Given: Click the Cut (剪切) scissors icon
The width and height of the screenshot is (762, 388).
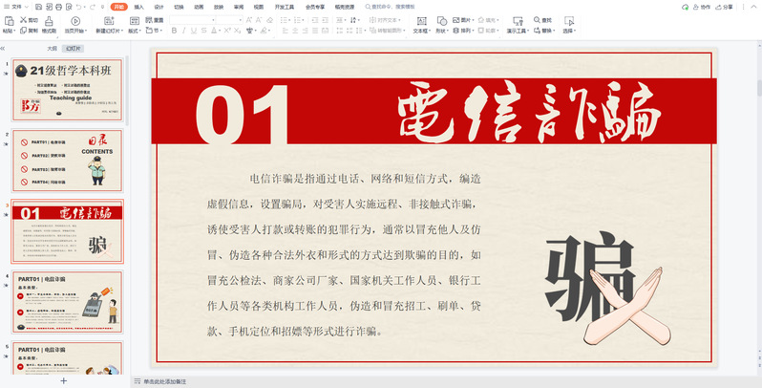Looking at the screenshot, I should click(28, 19).
